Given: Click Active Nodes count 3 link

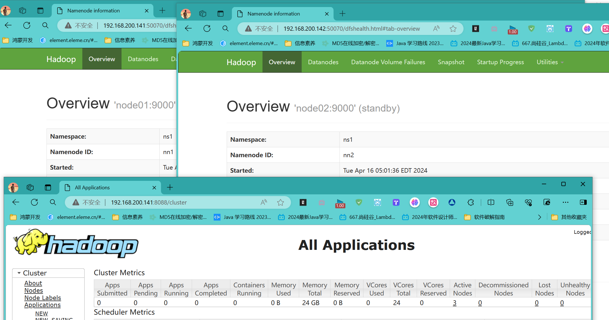Looking at the screenshot, I should click(454, 303).
